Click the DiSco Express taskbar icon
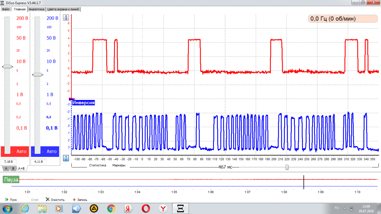The height and width of the screenshot is (214, 381). pos(180,208)
